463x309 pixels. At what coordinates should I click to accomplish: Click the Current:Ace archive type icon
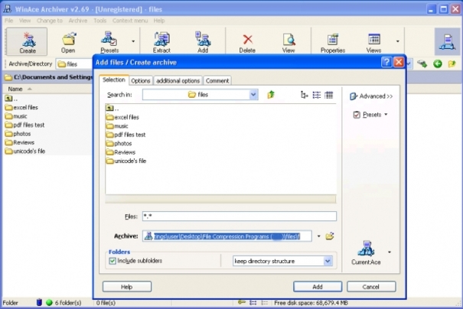click(x=366, y=252)
